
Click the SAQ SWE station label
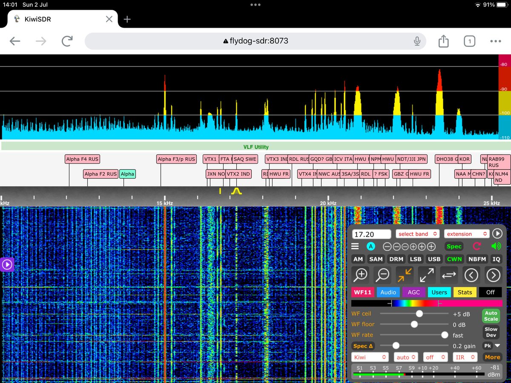click(x=245, y=159)
